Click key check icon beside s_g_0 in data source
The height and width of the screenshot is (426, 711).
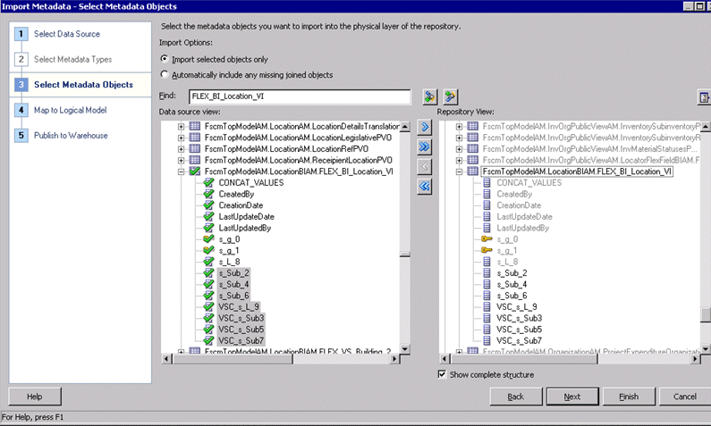(208, 239)
